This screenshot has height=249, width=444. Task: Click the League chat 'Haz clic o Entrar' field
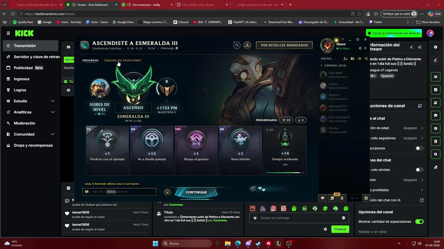(x=119, y=192)
